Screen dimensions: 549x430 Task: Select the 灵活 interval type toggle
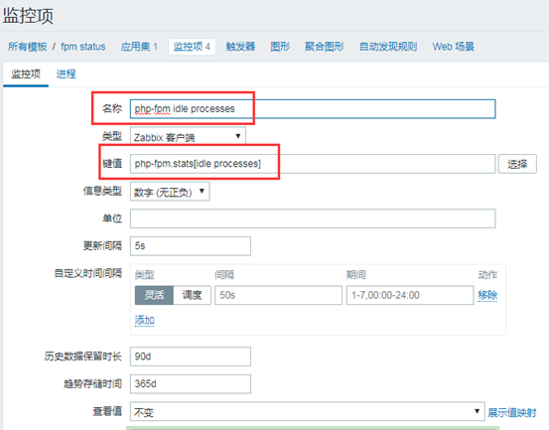(x=154, y=295)
